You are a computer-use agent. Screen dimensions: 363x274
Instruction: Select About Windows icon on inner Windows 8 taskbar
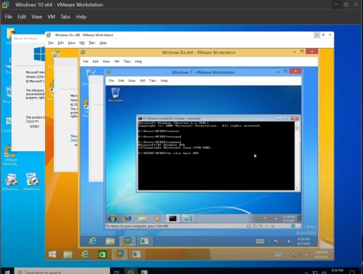(145, 241)
